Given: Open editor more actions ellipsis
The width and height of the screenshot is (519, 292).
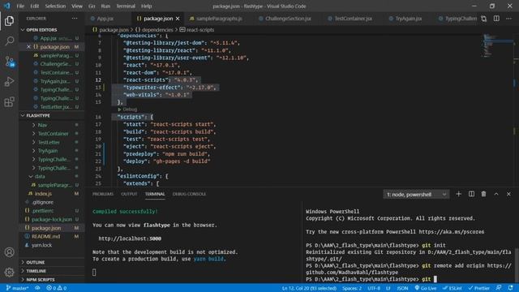Looking at the screenshot, I should (x=508, y=19).
